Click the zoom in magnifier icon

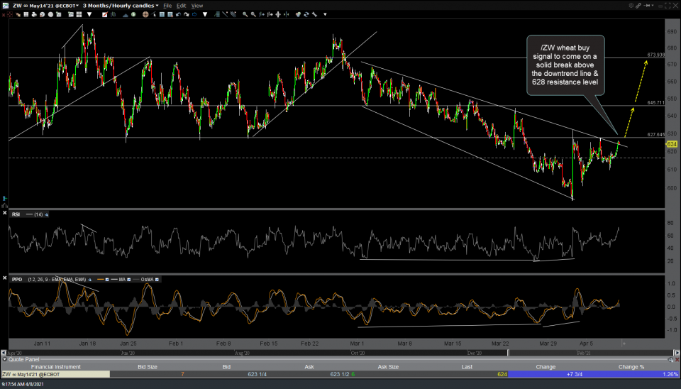coord(245,13)
